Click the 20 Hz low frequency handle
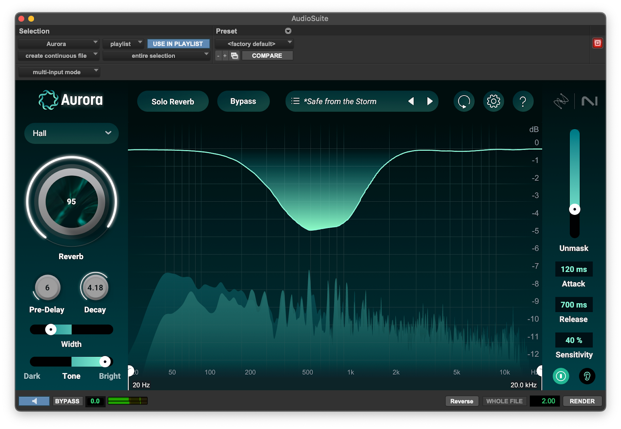621x429 pixels. pyautogui.click(x=130, y=371)
